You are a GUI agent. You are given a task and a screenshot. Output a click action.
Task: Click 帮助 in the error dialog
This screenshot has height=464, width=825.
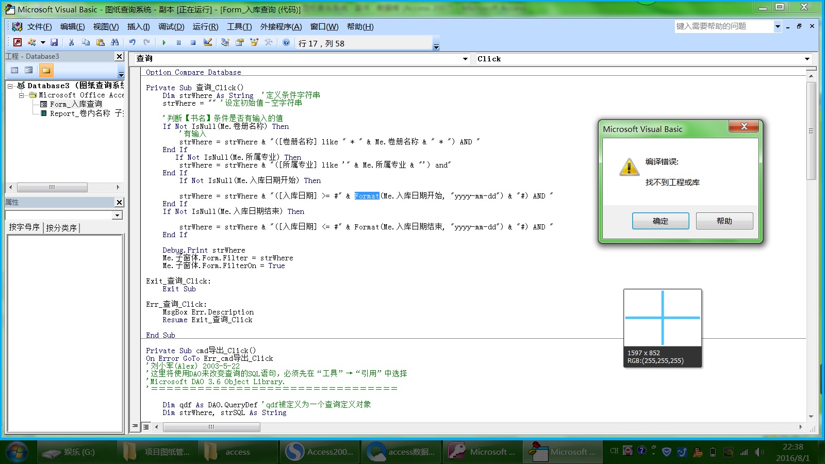pos(724,221)
